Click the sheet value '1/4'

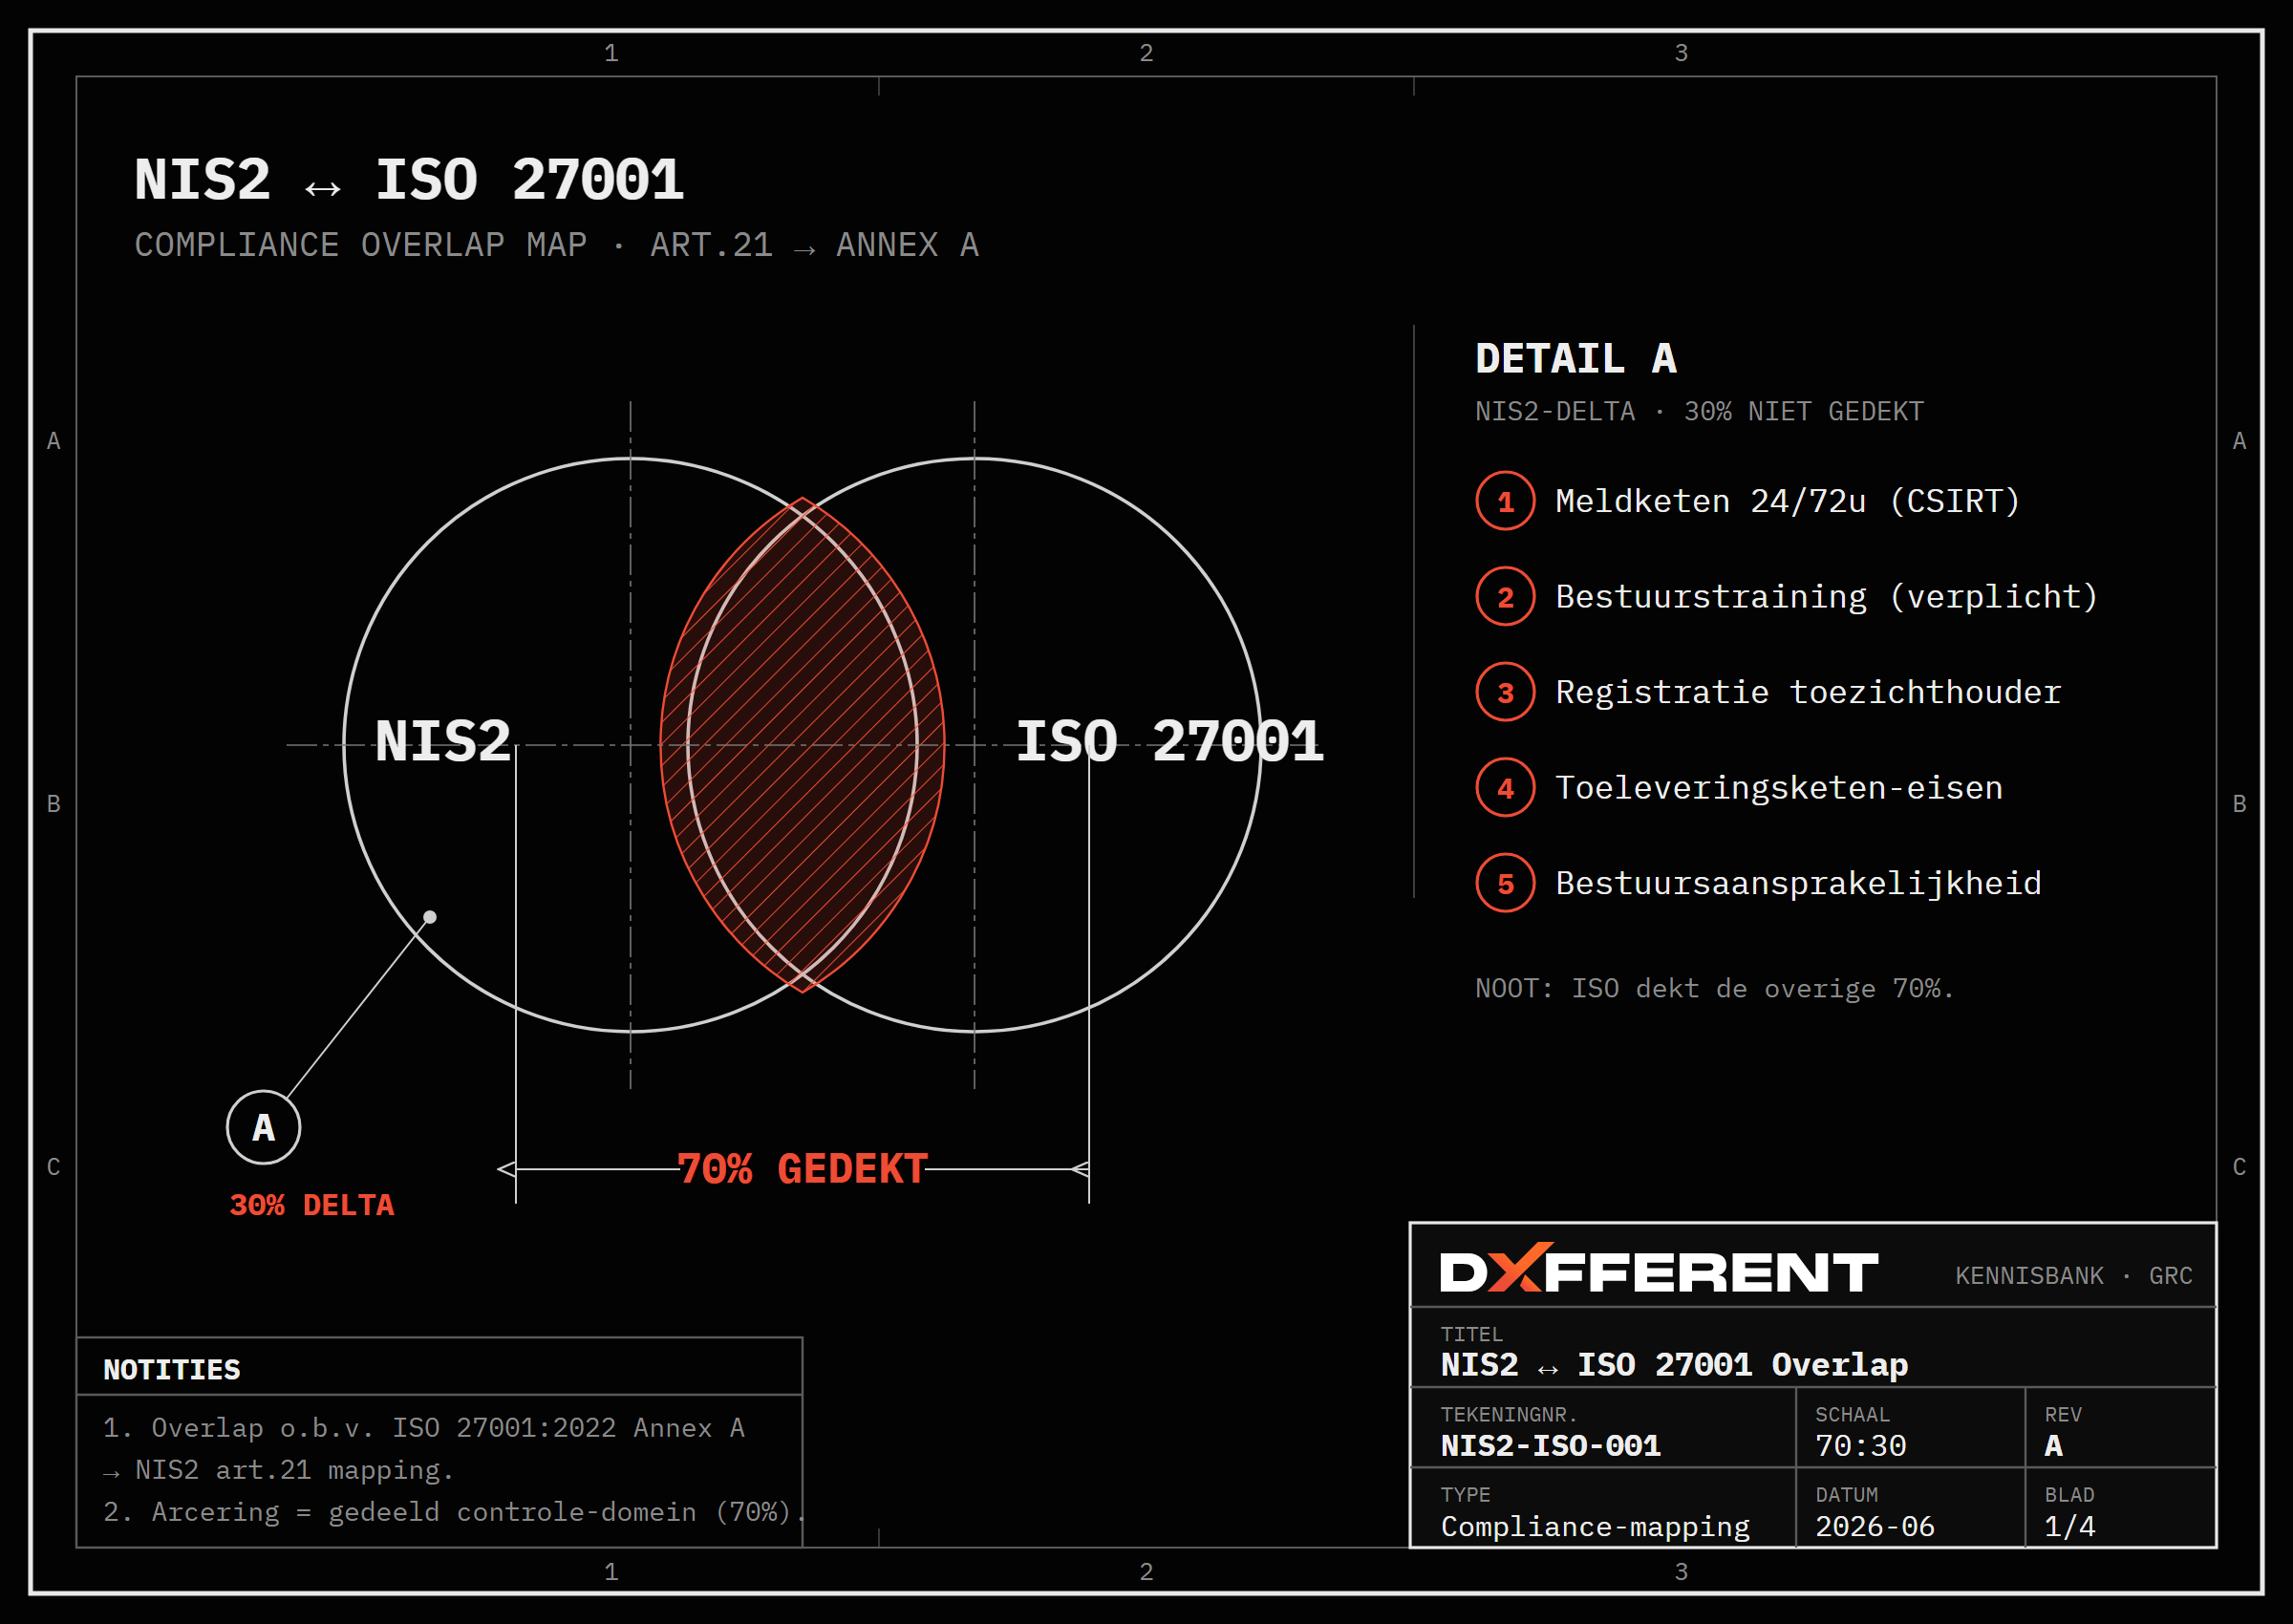2069,1527
